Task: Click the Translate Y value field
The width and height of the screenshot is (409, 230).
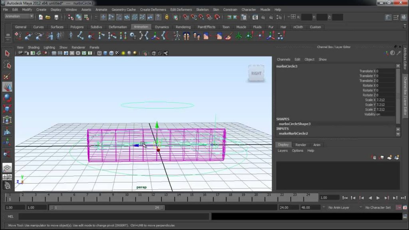Action: pos(385,76)
